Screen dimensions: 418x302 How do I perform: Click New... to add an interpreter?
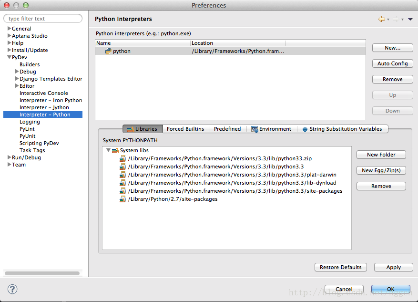393,48
